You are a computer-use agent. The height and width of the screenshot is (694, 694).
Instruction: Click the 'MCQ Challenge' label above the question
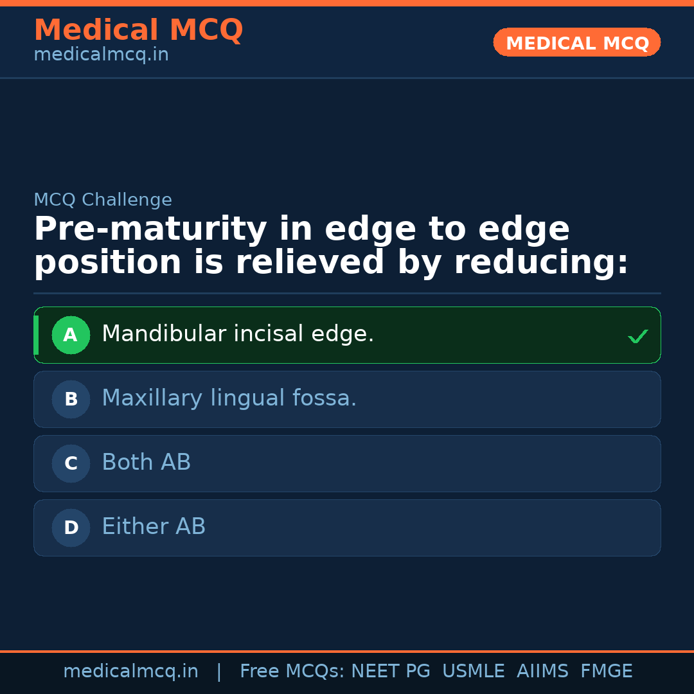click(x=103, y=200)
